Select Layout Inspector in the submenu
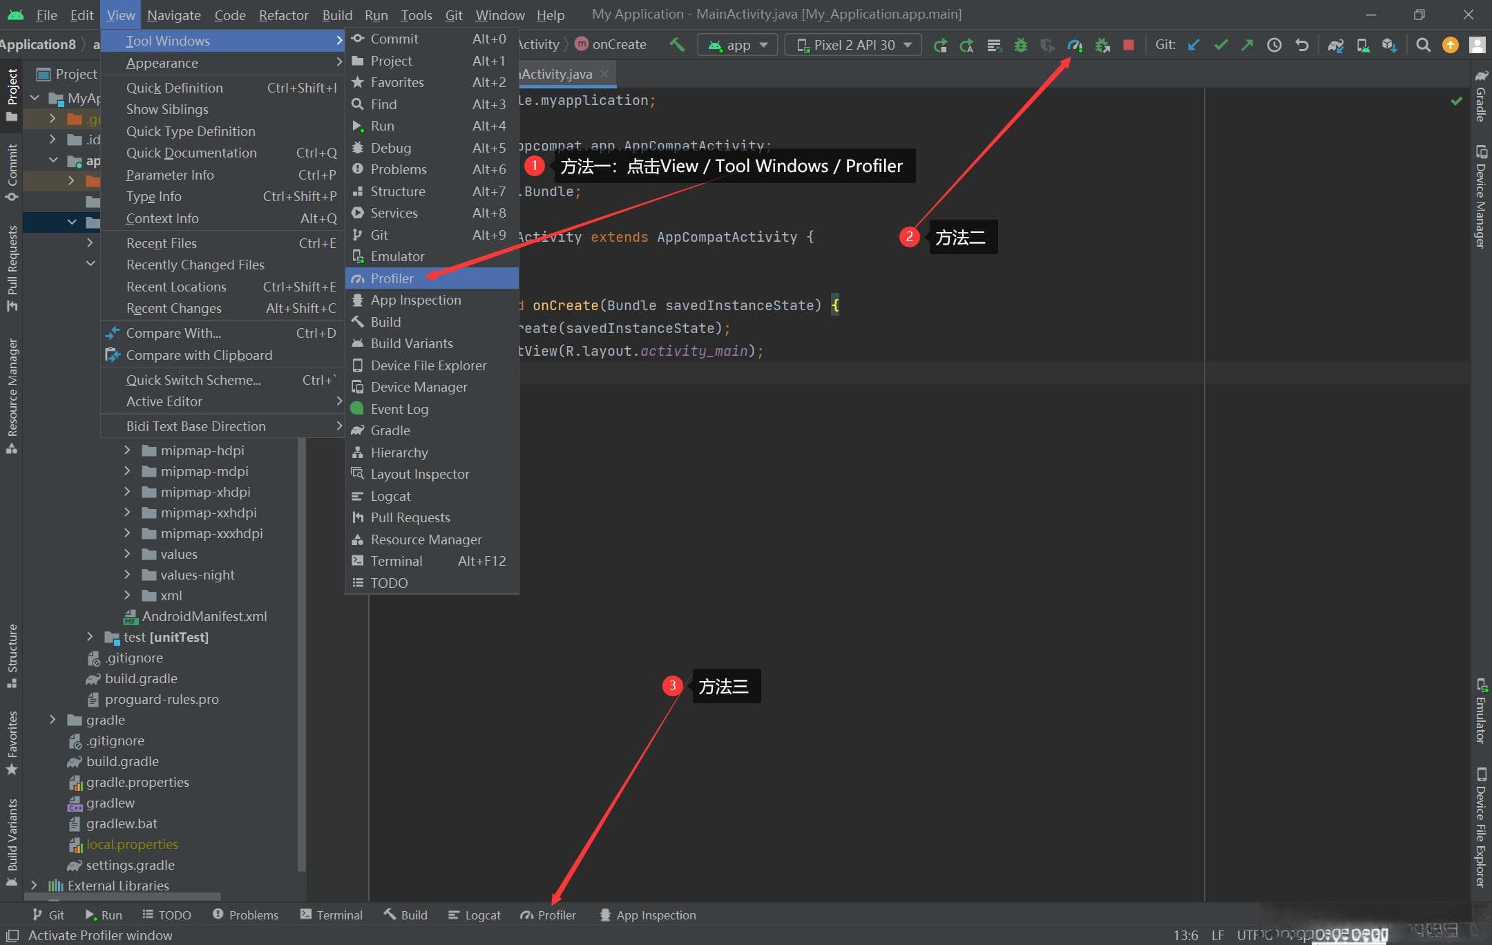The image size is (1492, 945). pos(432,474)
